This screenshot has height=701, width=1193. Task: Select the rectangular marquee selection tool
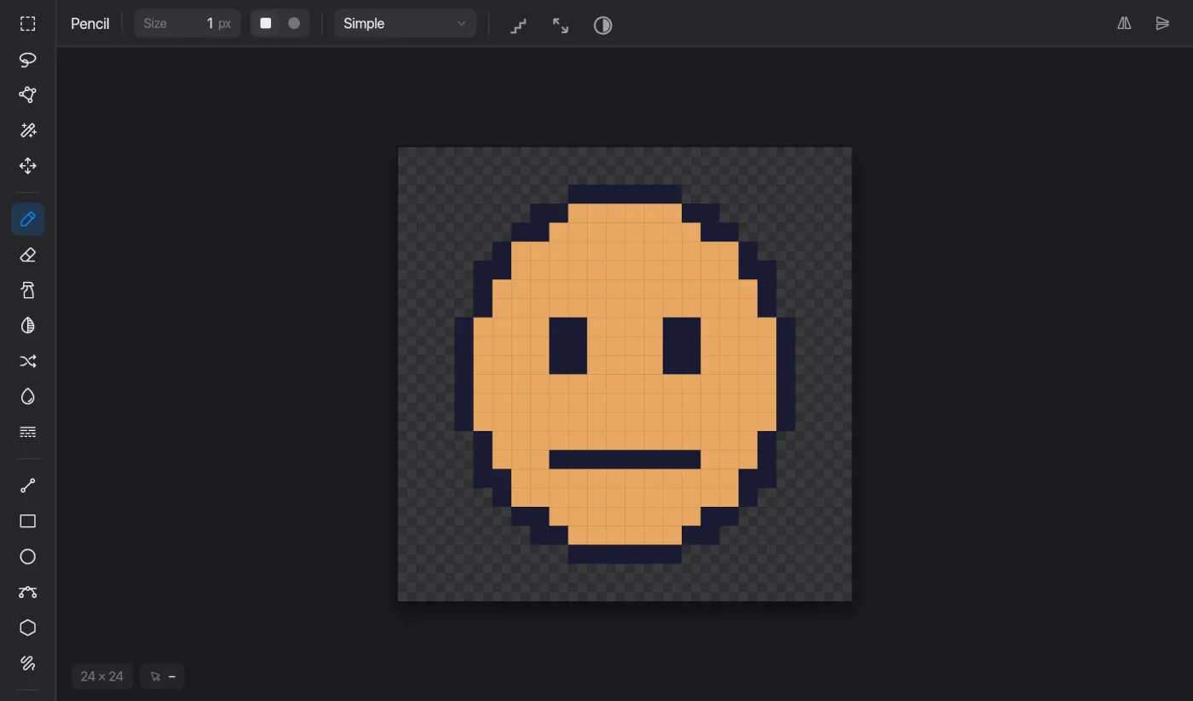[x=28, y=24]
